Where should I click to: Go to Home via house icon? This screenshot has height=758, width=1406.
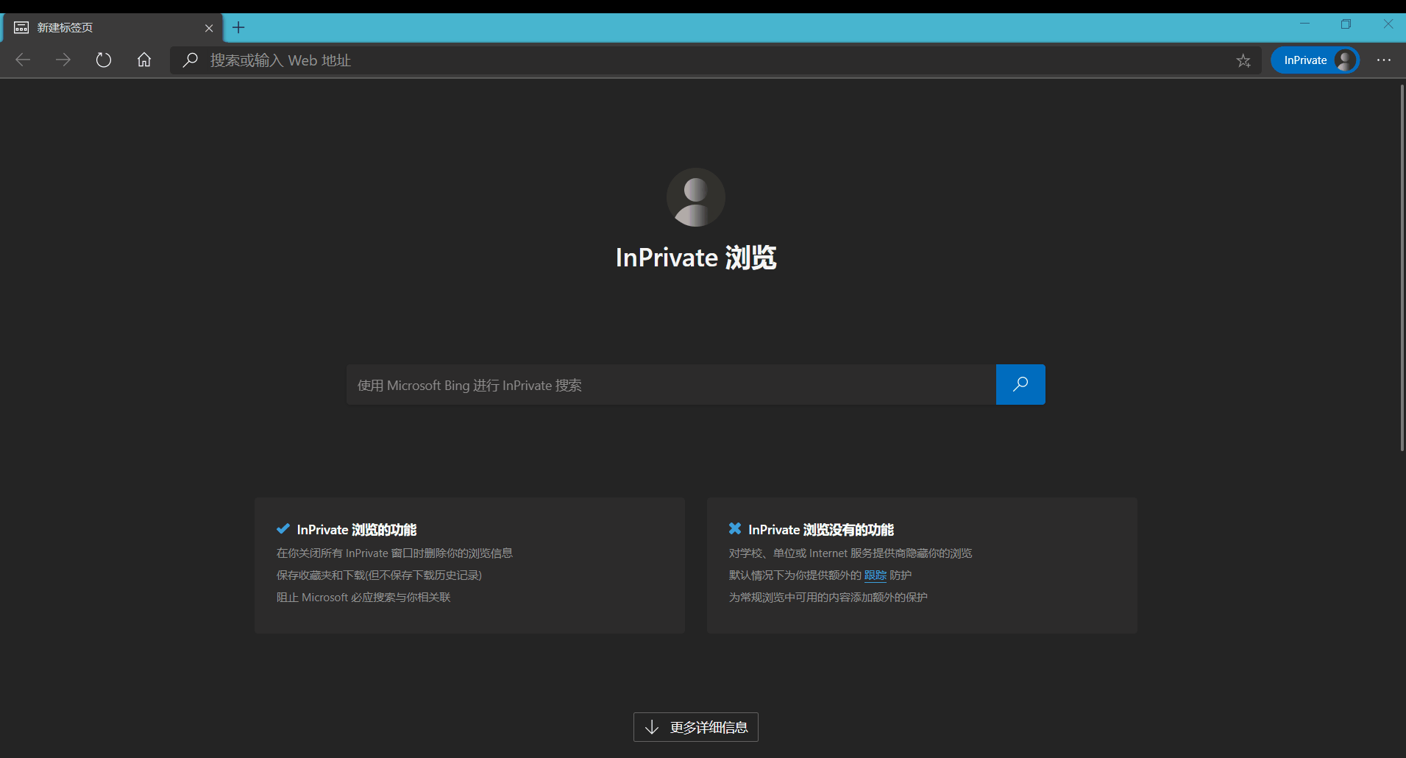(144, 60)
